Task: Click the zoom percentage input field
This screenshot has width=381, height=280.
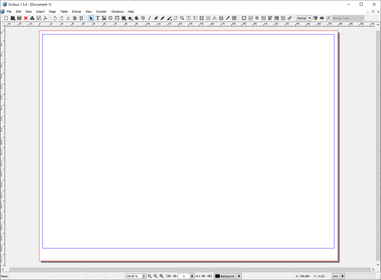Action: click(134, 276)
